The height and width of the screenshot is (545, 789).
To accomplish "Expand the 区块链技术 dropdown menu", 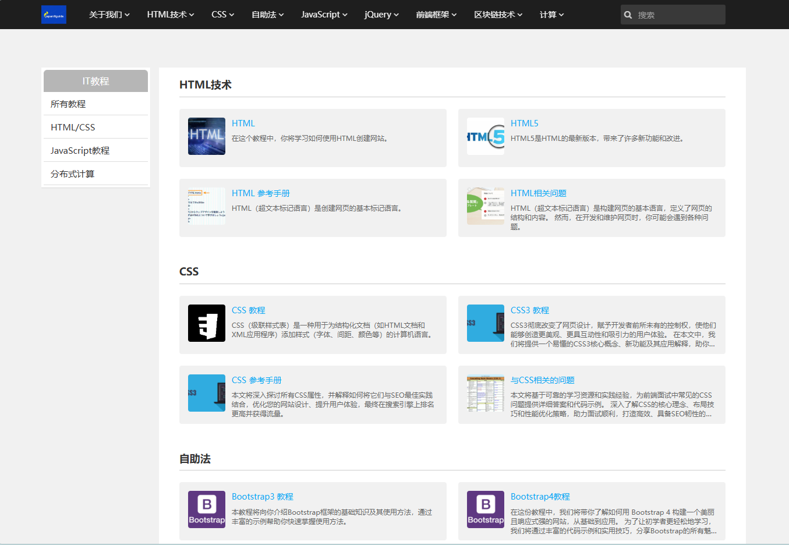I will pos(498,15).
